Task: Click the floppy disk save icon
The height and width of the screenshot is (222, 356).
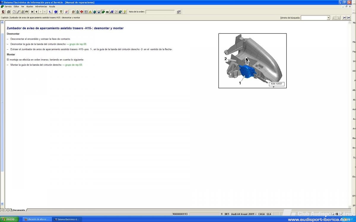Action: point(99,12)
